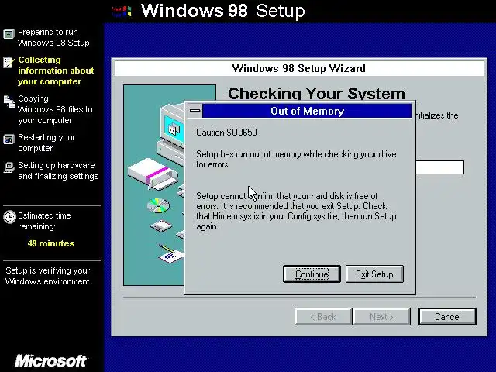Click the Setting up hardware icon
Screen dimensions: 496x372
[x=9, y=167]
